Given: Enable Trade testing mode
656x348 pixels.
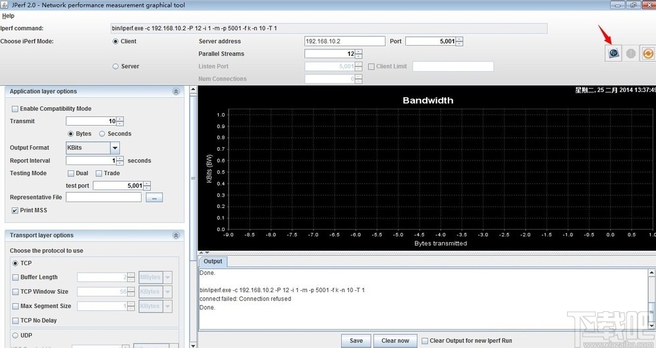Looking at the screenshot, I should (x=99, y=174).
